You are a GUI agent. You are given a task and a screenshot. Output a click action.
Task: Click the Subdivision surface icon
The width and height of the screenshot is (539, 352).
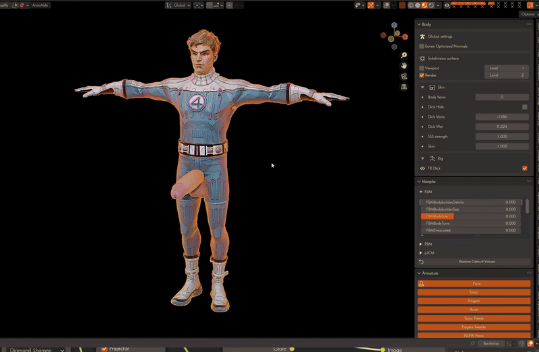pyautogui.click(x=422, y=59)
